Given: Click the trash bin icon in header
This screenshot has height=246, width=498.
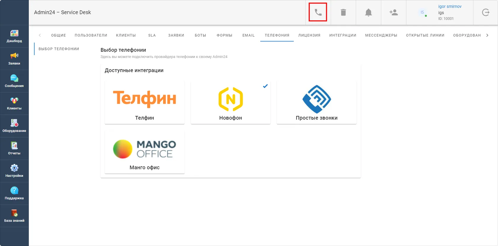Looking at the screenshot, I should (x=343, y=12).
